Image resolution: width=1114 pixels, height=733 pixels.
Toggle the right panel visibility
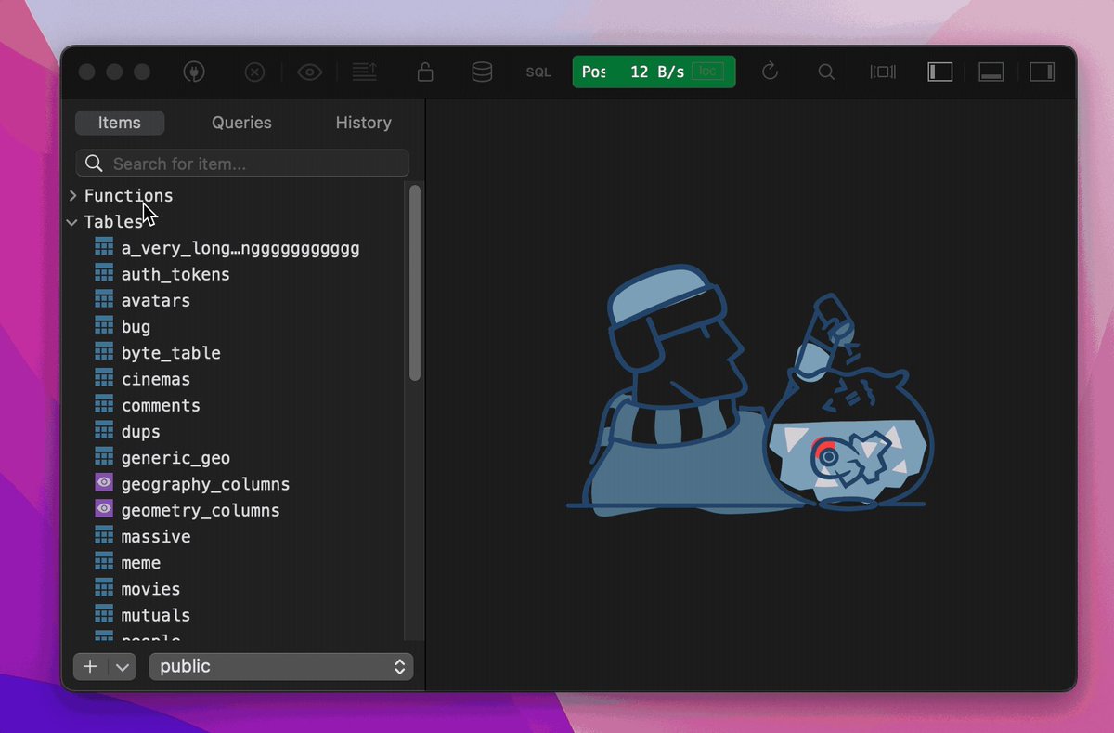click(x=1042, y=72)
